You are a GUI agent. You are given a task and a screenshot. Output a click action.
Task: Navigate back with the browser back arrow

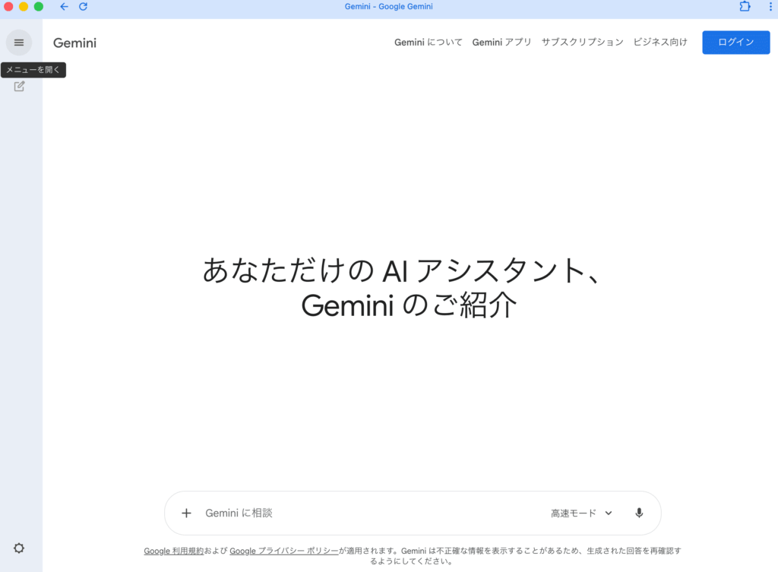click(x=63, y=7)
